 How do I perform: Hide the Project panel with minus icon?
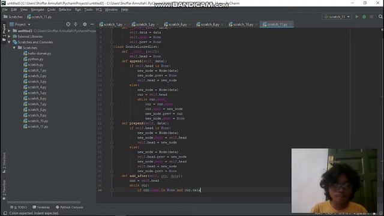coord(92,24)
